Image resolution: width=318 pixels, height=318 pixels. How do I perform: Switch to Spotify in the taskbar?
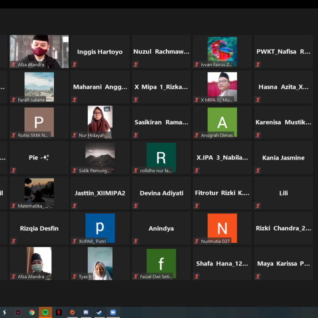coord(45,312)
